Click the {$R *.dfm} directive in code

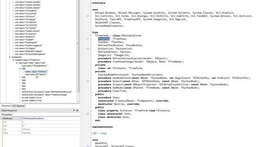(99, 134)
